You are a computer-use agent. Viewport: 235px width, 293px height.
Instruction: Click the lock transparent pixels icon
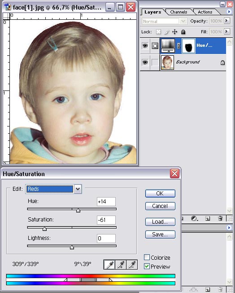point(158,32)
